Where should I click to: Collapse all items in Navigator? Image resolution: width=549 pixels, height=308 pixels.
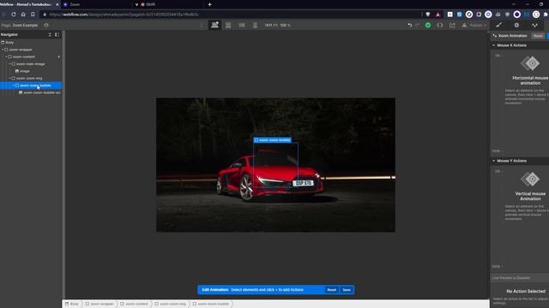[50, 34]
